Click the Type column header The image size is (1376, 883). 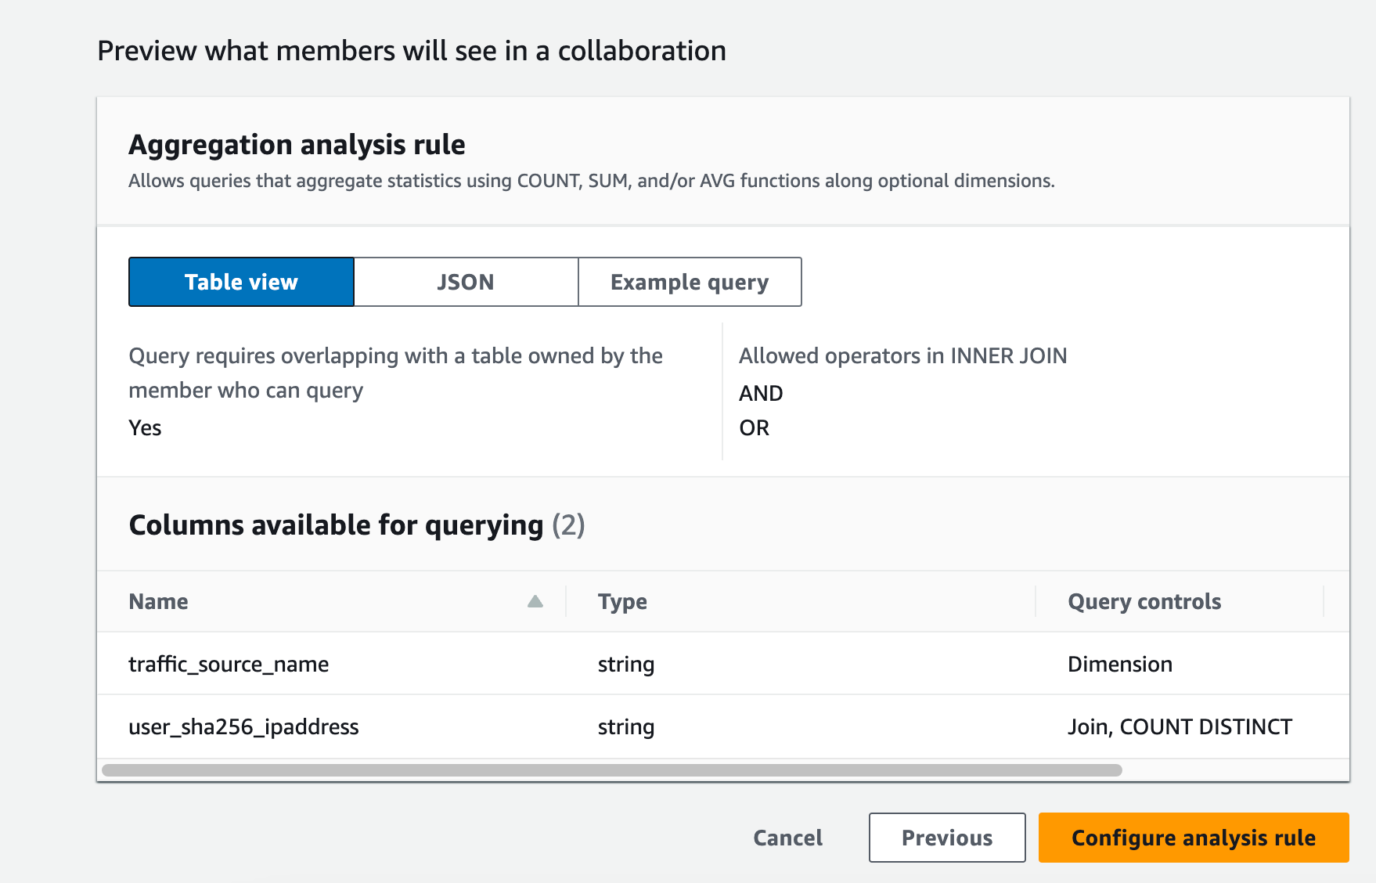[622, 601]
